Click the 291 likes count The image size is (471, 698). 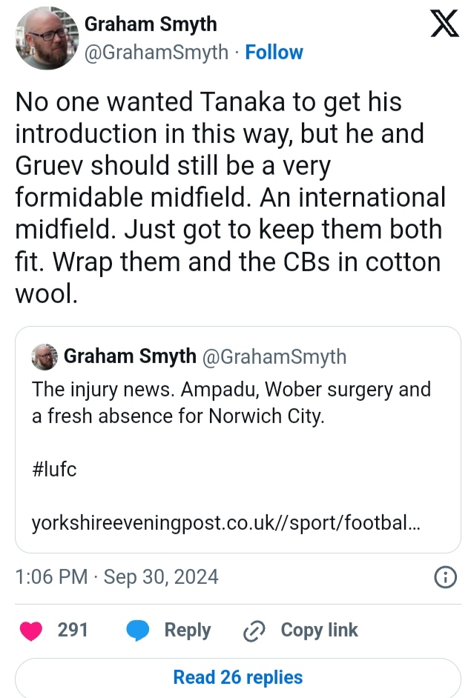(x=73, y=631)
